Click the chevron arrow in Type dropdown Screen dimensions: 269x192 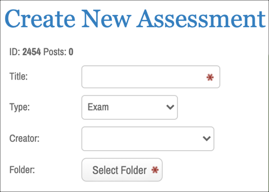pyautogui.click(x=170, y=107)
